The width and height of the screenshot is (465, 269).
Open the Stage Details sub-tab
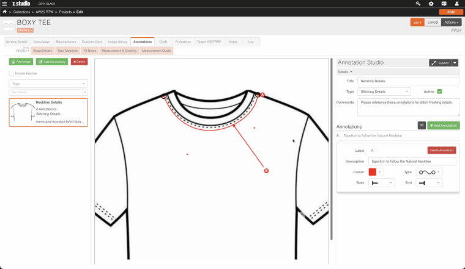point(43,51)
